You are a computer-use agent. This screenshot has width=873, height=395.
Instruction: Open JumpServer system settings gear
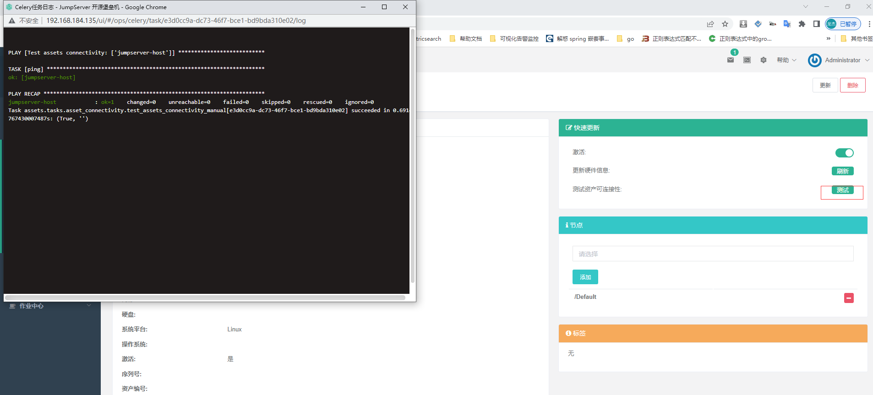tap(764, 60)
